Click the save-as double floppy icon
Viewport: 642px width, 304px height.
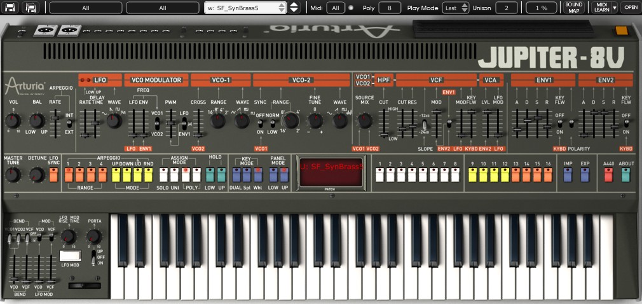click(31, 8)
